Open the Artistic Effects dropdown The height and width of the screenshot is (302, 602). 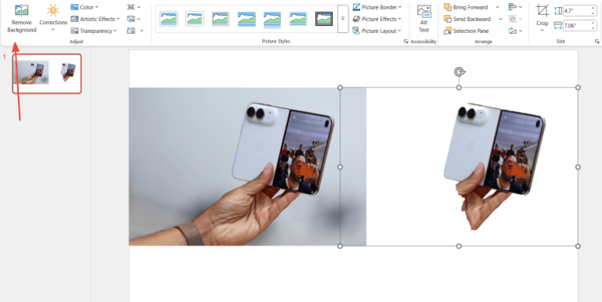coord(96,19)
